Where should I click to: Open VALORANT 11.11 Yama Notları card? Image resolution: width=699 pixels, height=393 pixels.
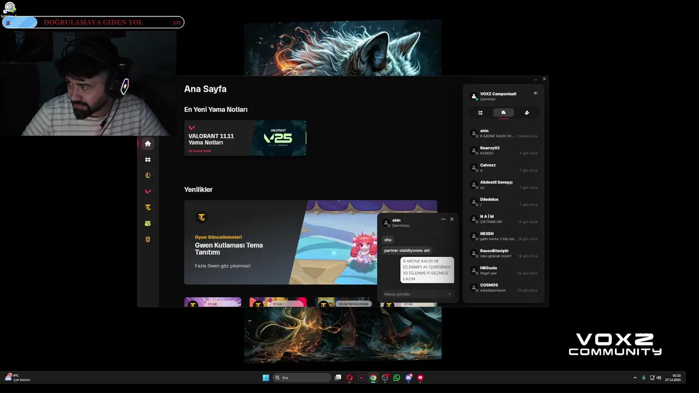(x=245, y=138)
